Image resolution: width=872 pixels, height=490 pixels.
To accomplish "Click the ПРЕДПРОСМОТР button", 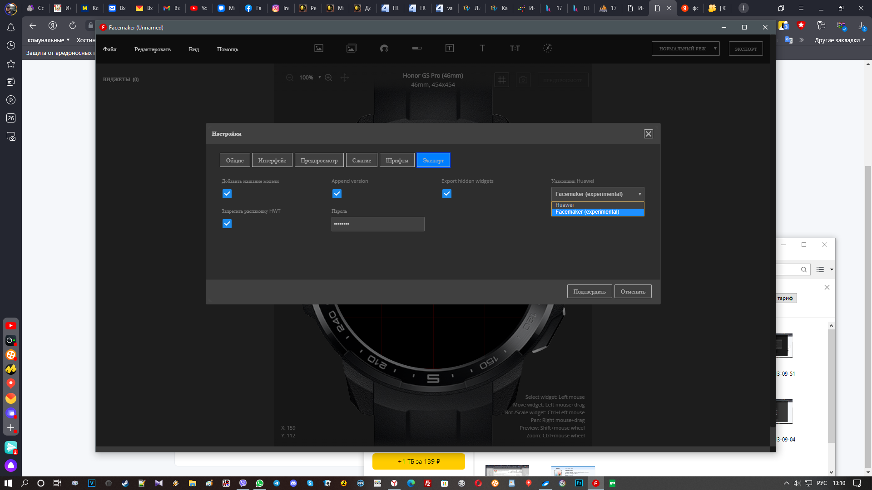I will (x=563, y=80).
